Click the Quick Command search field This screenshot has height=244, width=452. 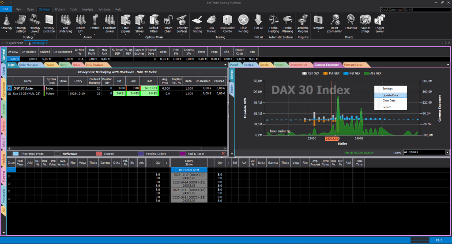414,9
